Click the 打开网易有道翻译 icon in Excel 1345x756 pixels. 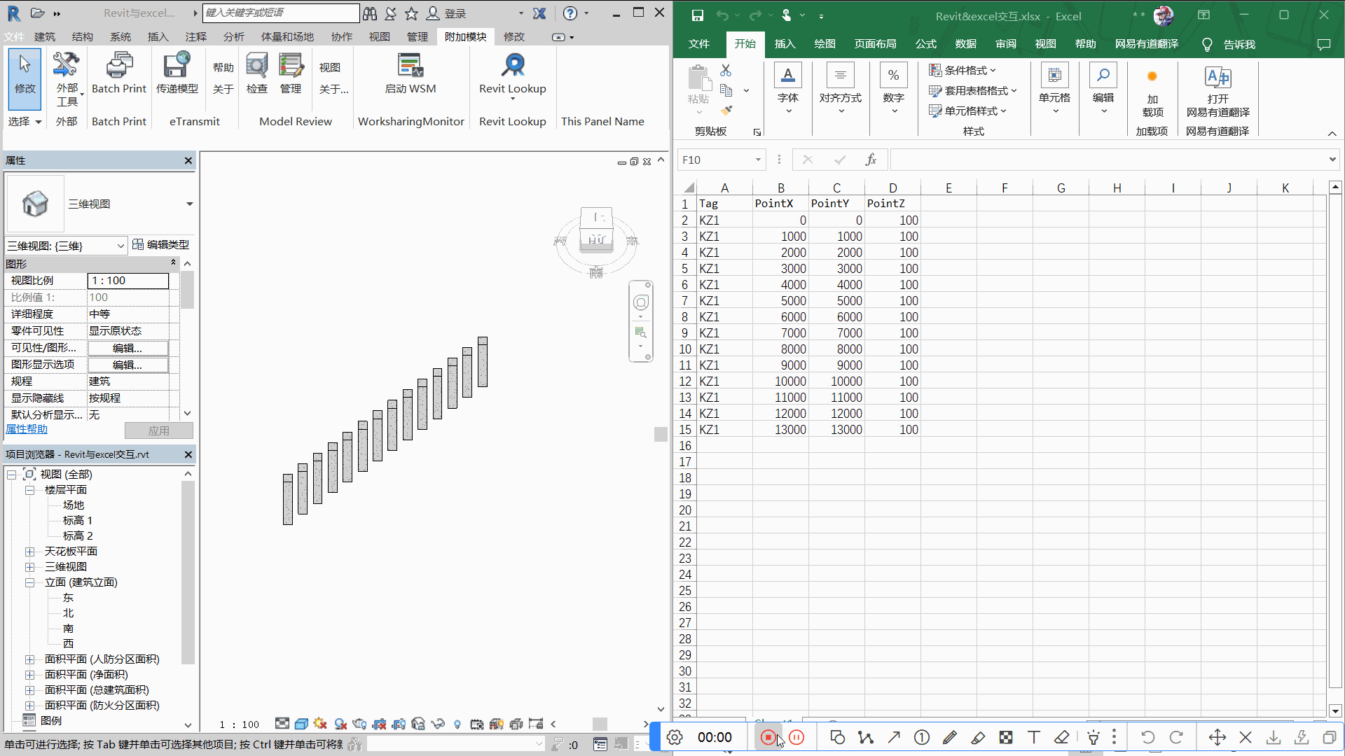1218,92
